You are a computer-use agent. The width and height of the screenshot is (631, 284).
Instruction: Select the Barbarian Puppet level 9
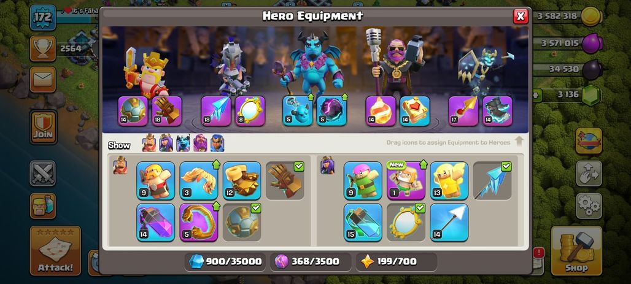click(156, 180)
